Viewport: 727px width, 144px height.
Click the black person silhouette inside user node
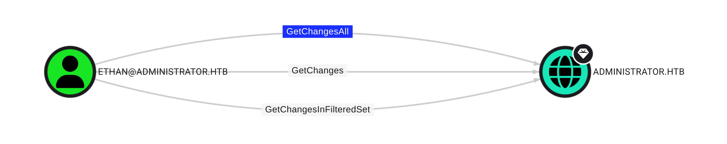coord(70,72)
